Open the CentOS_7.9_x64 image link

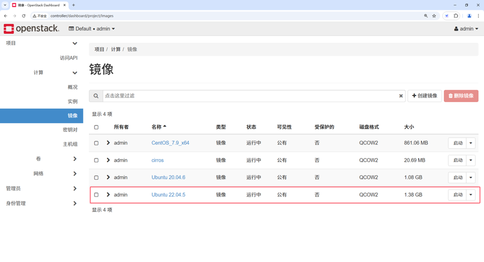point(170,143)
